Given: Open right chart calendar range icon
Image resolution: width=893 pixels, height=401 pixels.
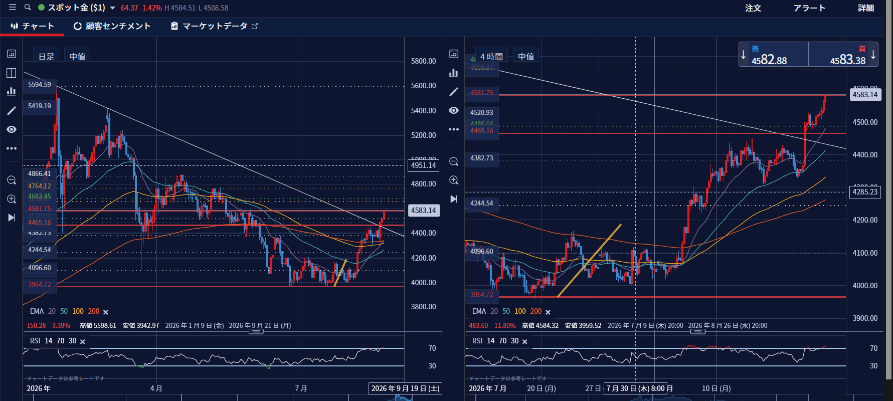Looking at the screenshot, I should tap(454, 54).
